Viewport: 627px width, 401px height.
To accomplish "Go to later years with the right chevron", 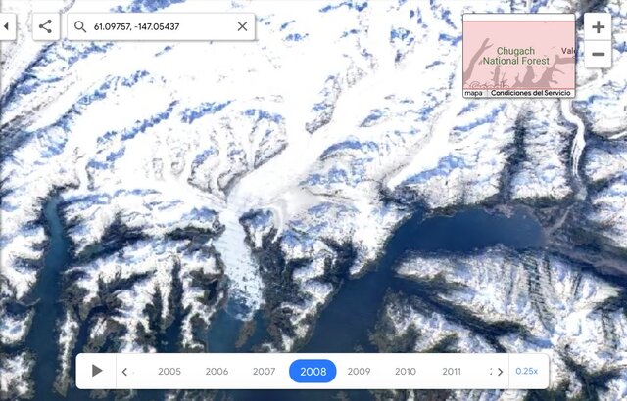I will coord(501,372).
